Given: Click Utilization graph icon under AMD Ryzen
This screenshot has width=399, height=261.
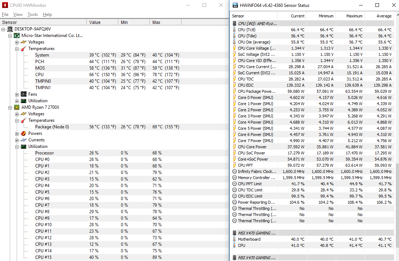Looking at the screenshot, I should (24, 146).
